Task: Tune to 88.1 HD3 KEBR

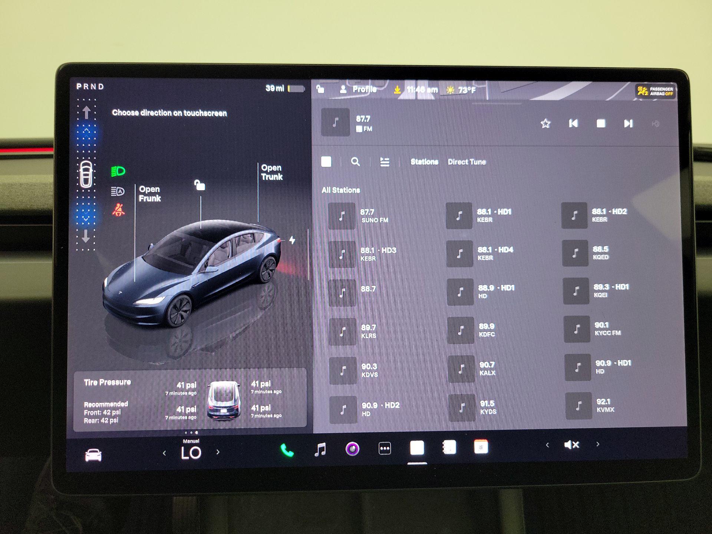Action: [363, 254]
